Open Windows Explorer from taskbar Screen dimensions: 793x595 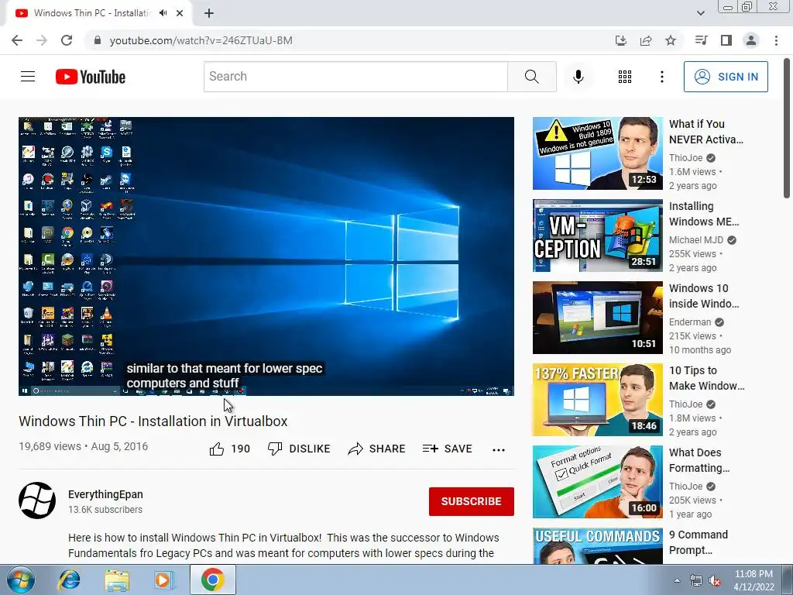click(117, 580)
